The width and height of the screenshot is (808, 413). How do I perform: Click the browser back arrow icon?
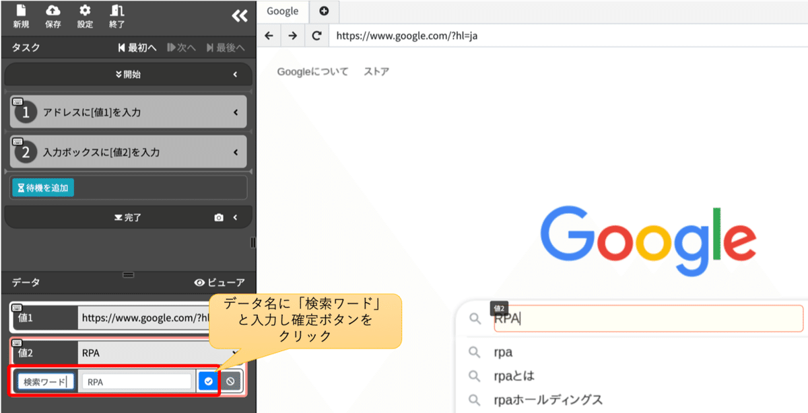[x=269, y=36]
